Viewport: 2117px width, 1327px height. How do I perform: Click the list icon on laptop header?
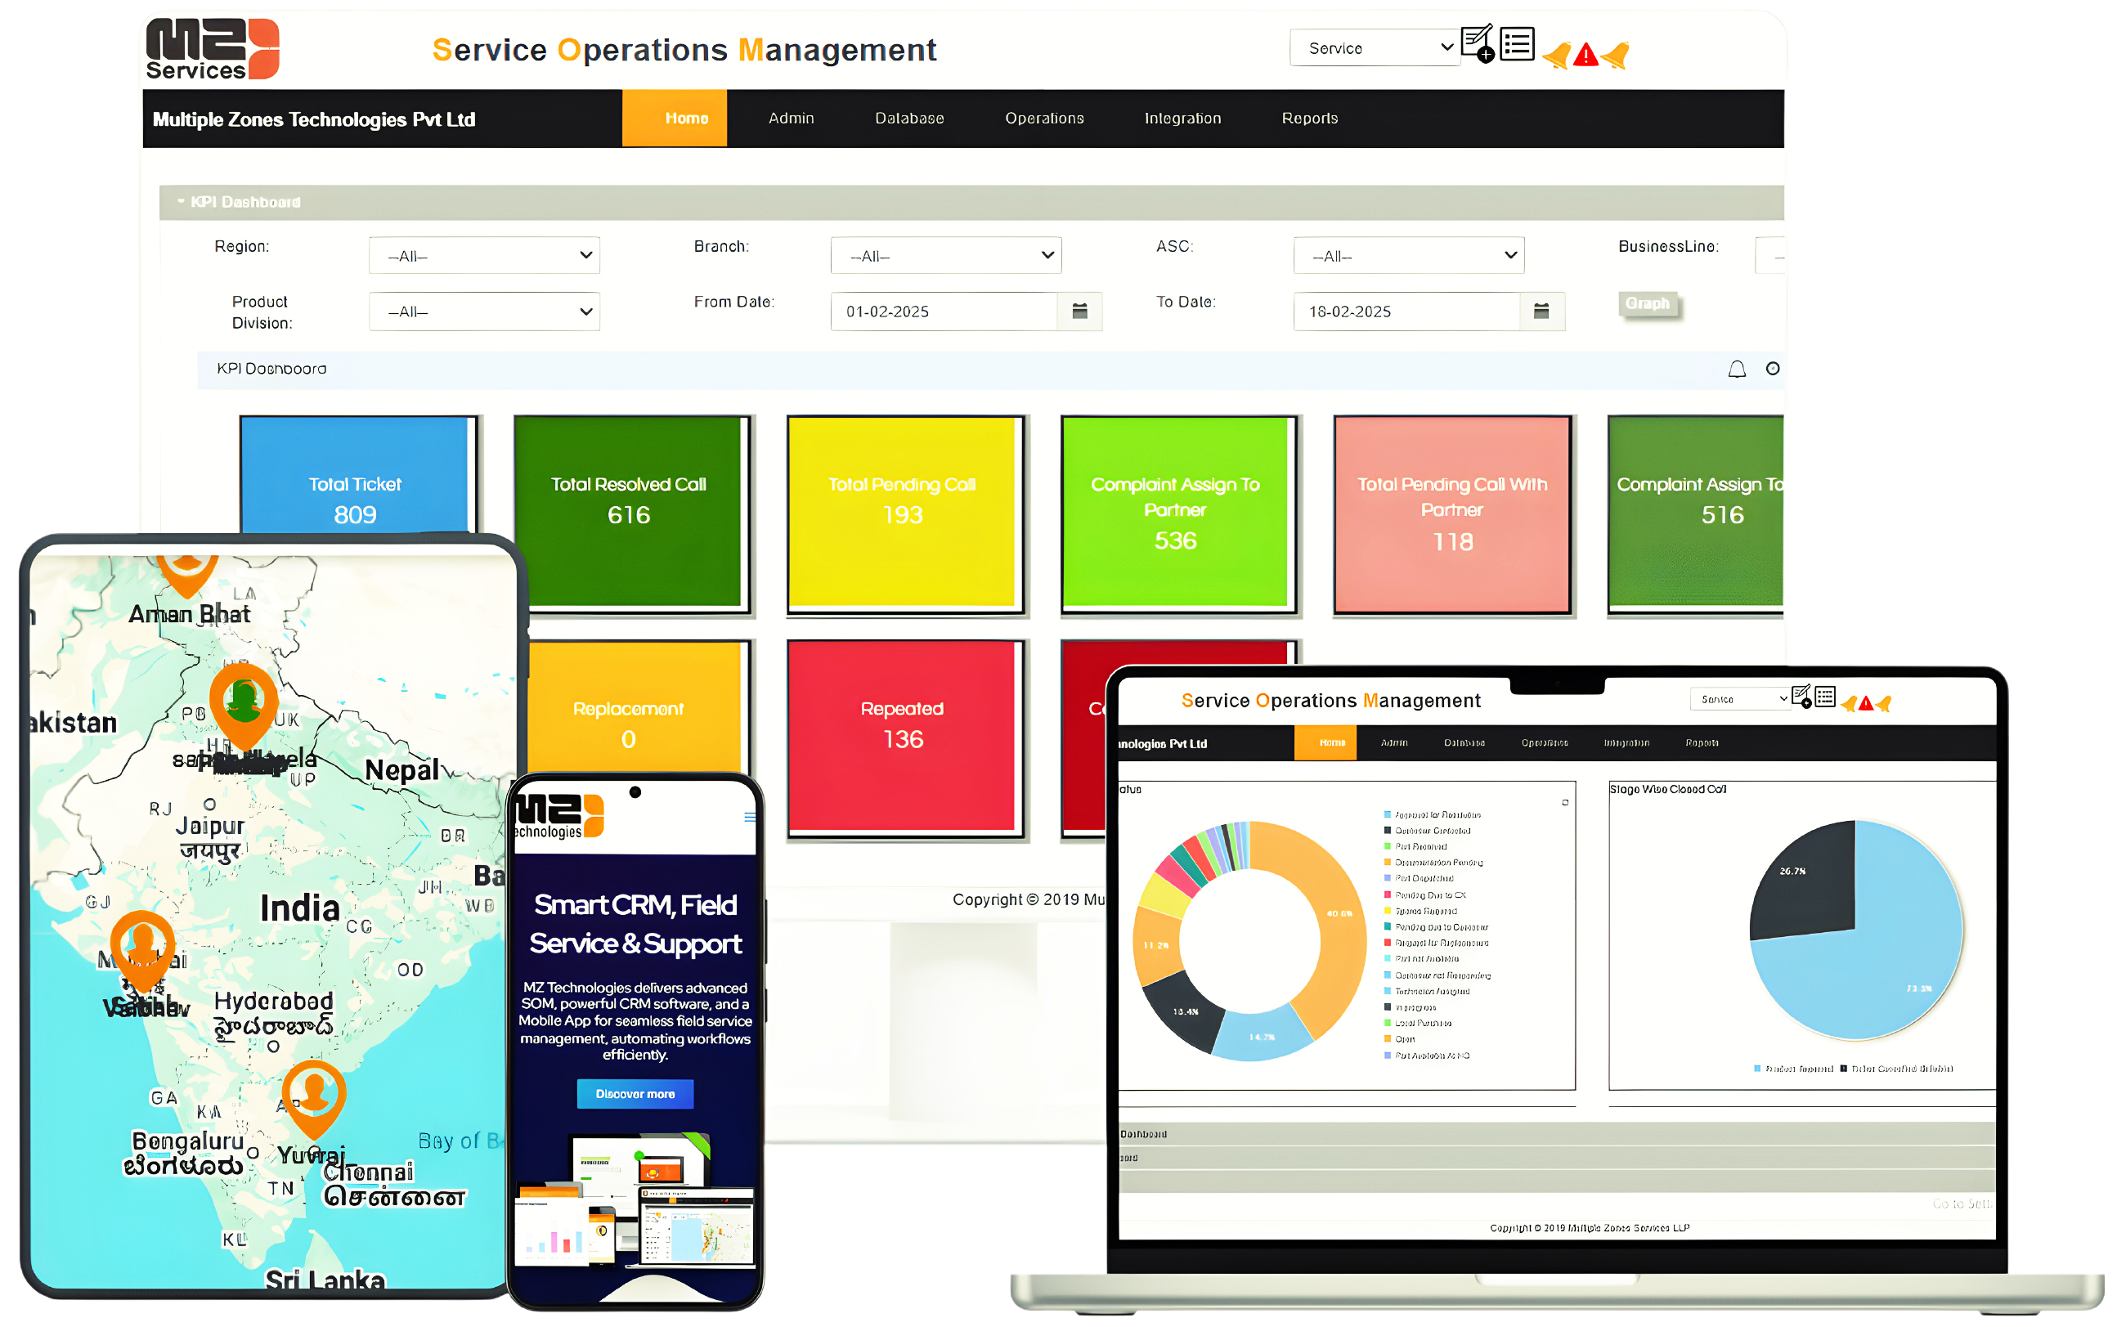[1825, 697]
